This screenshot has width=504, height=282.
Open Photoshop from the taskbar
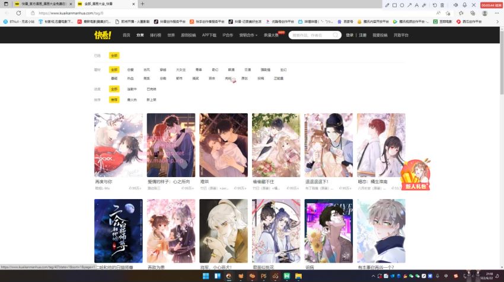click(x=264, y=276)
